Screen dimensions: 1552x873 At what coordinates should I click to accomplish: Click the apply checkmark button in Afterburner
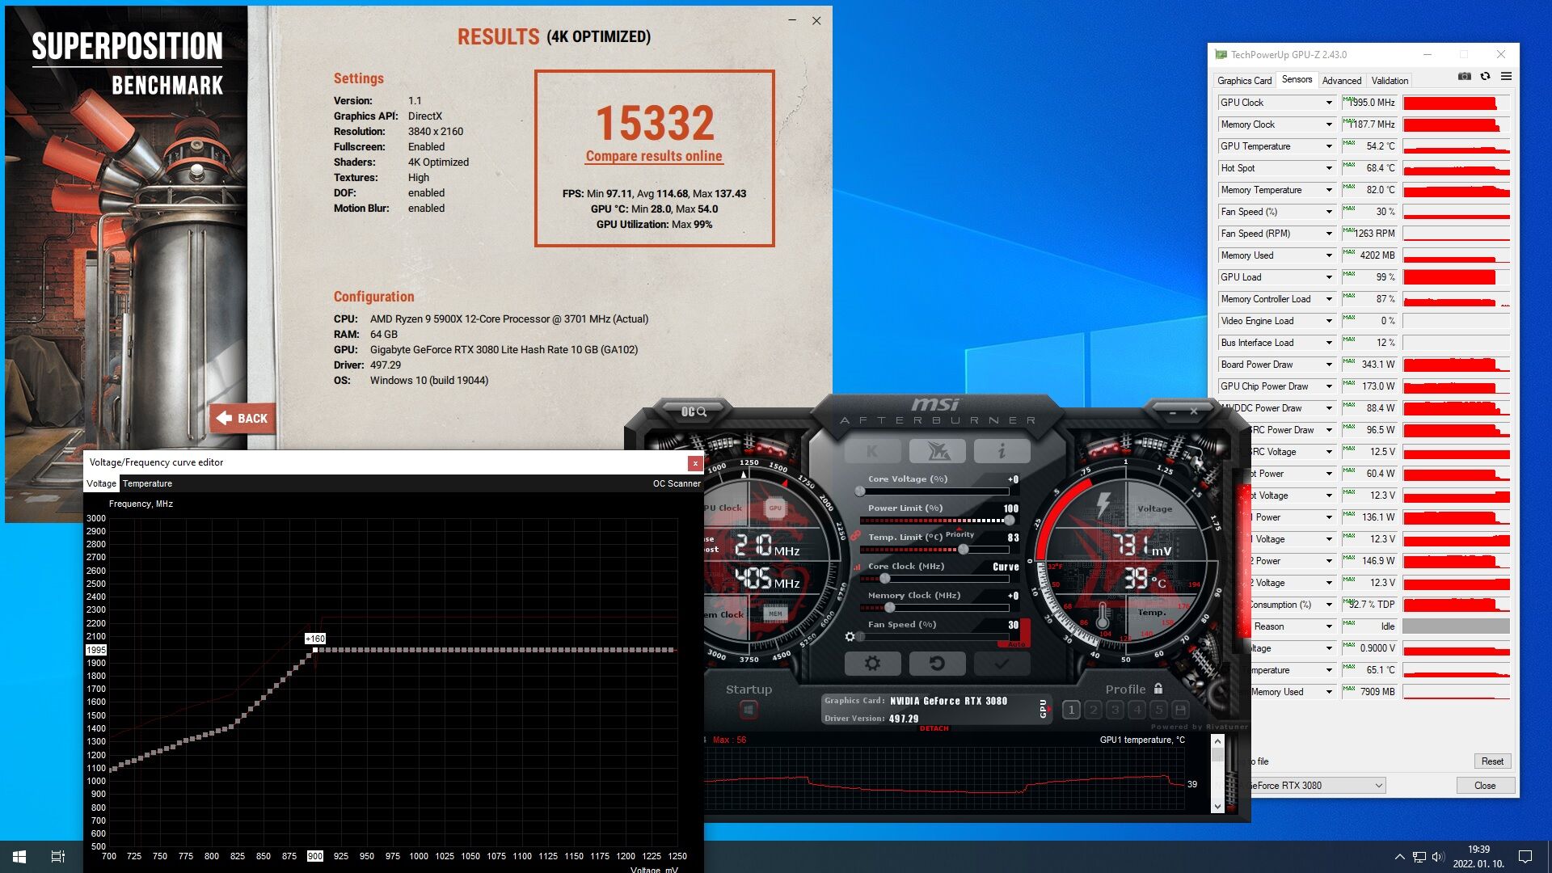(x=1002, y=664)
